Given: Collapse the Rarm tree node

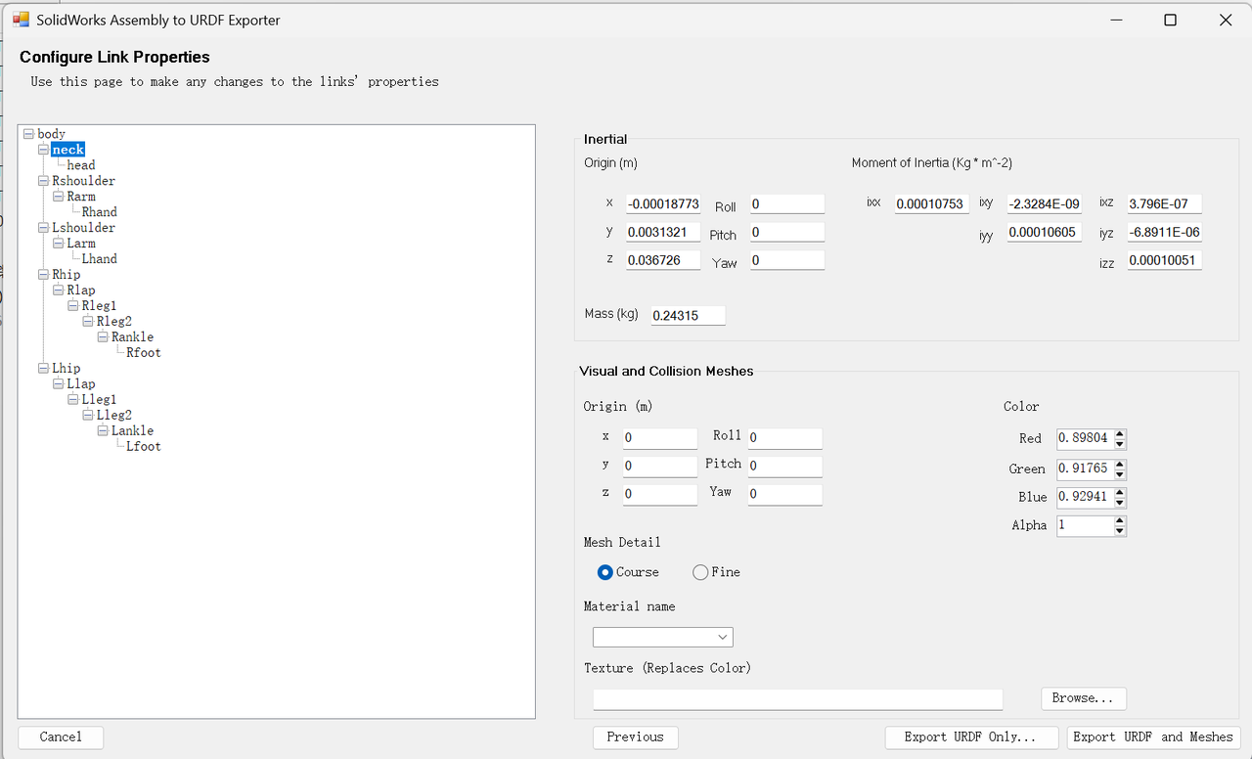Looking at the screenshot, I should (58, 197).
